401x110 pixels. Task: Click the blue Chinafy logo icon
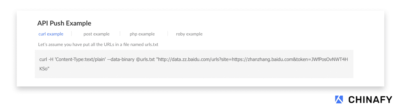click(x=339, y=99)
